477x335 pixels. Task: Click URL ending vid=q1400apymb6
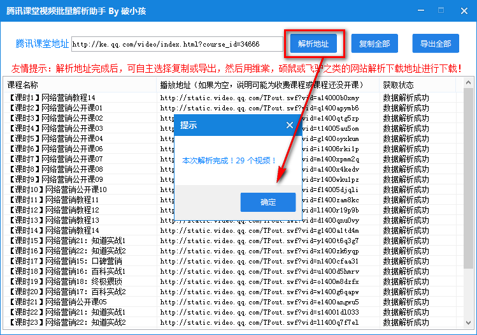coord(259,108)
